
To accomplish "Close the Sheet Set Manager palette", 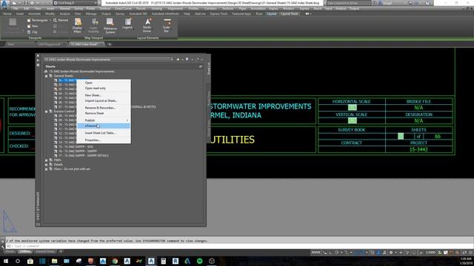I will [x=38, y=56].
